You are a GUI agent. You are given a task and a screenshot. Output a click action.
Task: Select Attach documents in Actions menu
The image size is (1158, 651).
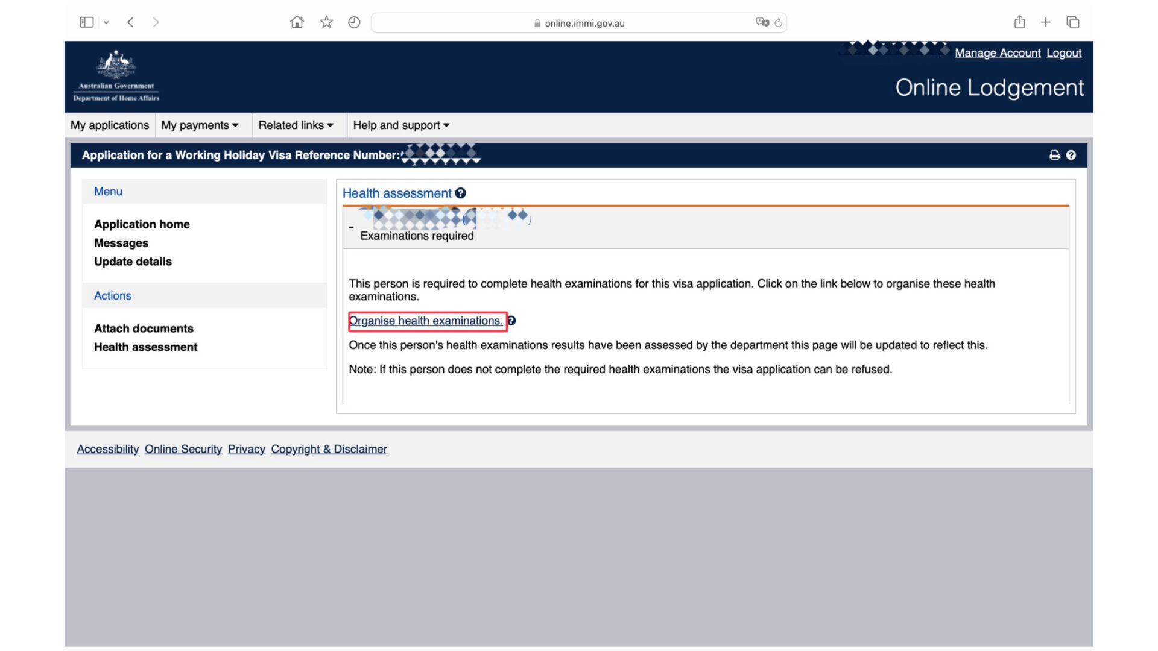pos(144,329)
